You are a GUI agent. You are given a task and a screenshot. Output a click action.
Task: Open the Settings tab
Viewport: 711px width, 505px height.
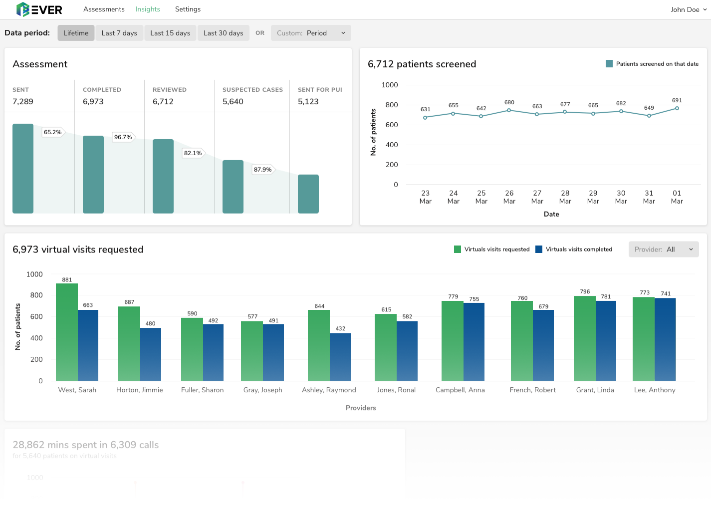tap(188, 9)
